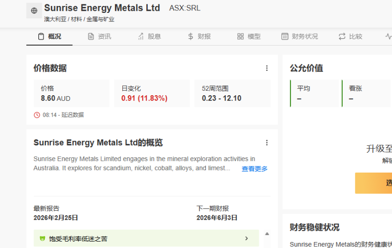
Task: Click the partial chart icon at the tab bar's right edge
Action: tap(388, 36)
